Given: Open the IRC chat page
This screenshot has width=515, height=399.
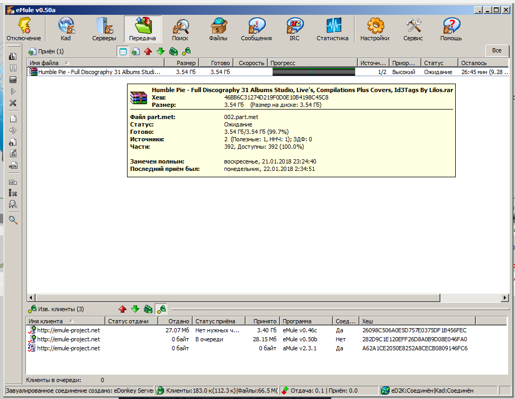Looking at the screenshot, I should pyautogui.click(x=294, y=29).
